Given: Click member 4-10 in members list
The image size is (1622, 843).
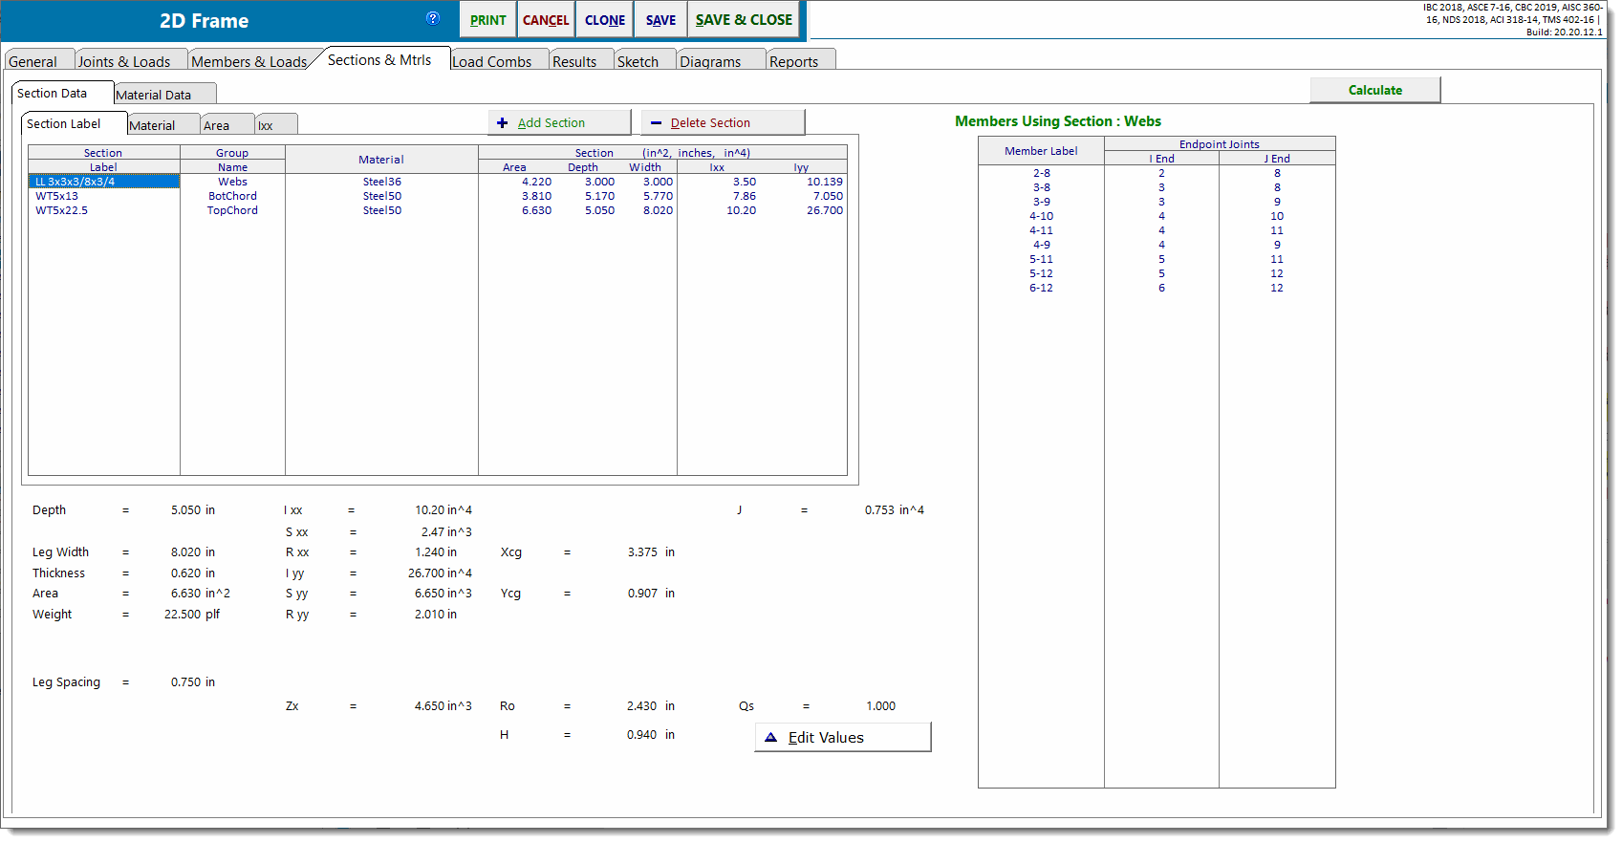Looking at the screenshot, I should 1041,216.
